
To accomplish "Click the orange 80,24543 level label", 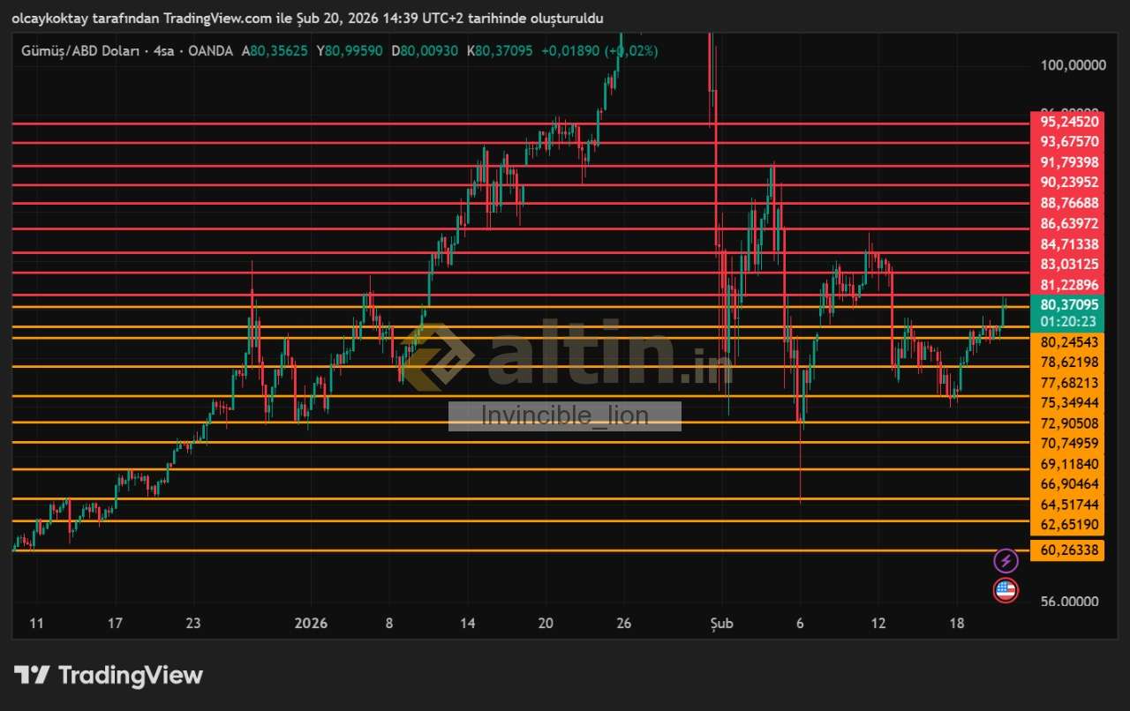I will click(x=1069, y=342).
